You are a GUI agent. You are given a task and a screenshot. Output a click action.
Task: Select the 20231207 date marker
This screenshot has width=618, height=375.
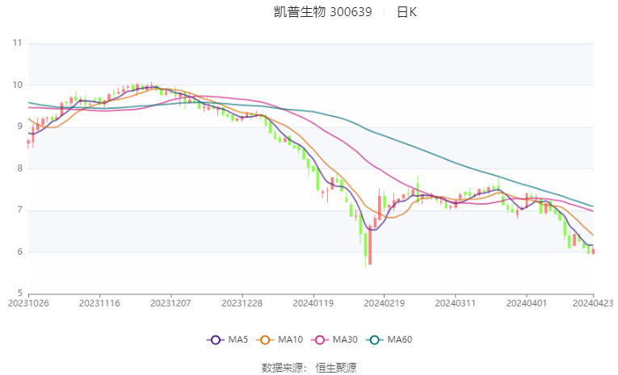pos(170,302)
